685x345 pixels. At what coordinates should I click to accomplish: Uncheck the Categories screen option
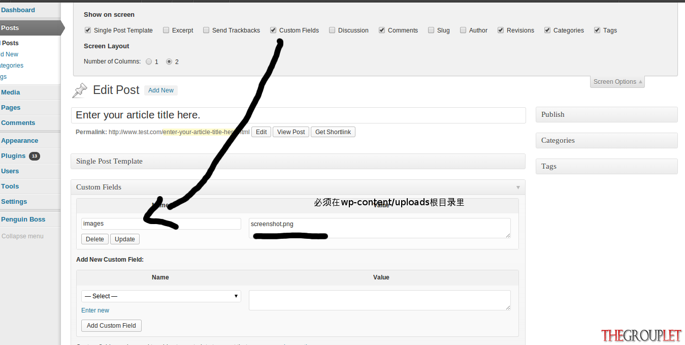(x=547, y=30)
